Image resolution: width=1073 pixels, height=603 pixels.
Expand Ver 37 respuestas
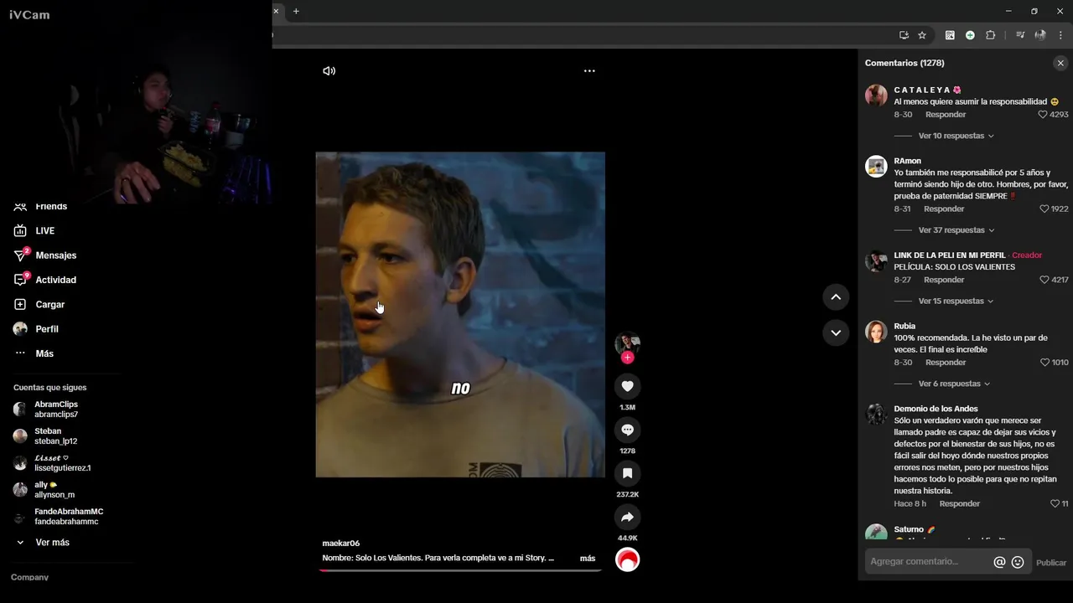coord(956,230)
